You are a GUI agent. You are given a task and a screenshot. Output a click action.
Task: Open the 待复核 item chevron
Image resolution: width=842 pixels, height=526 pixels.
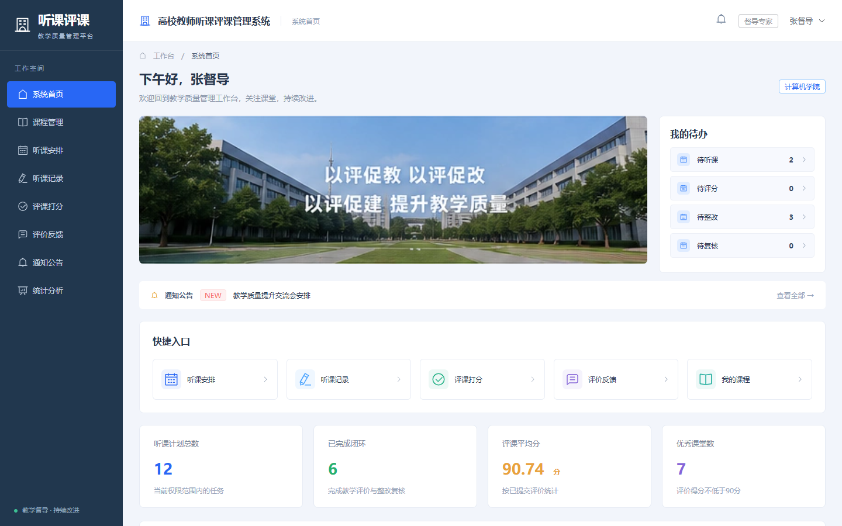(x=804, y=245)
